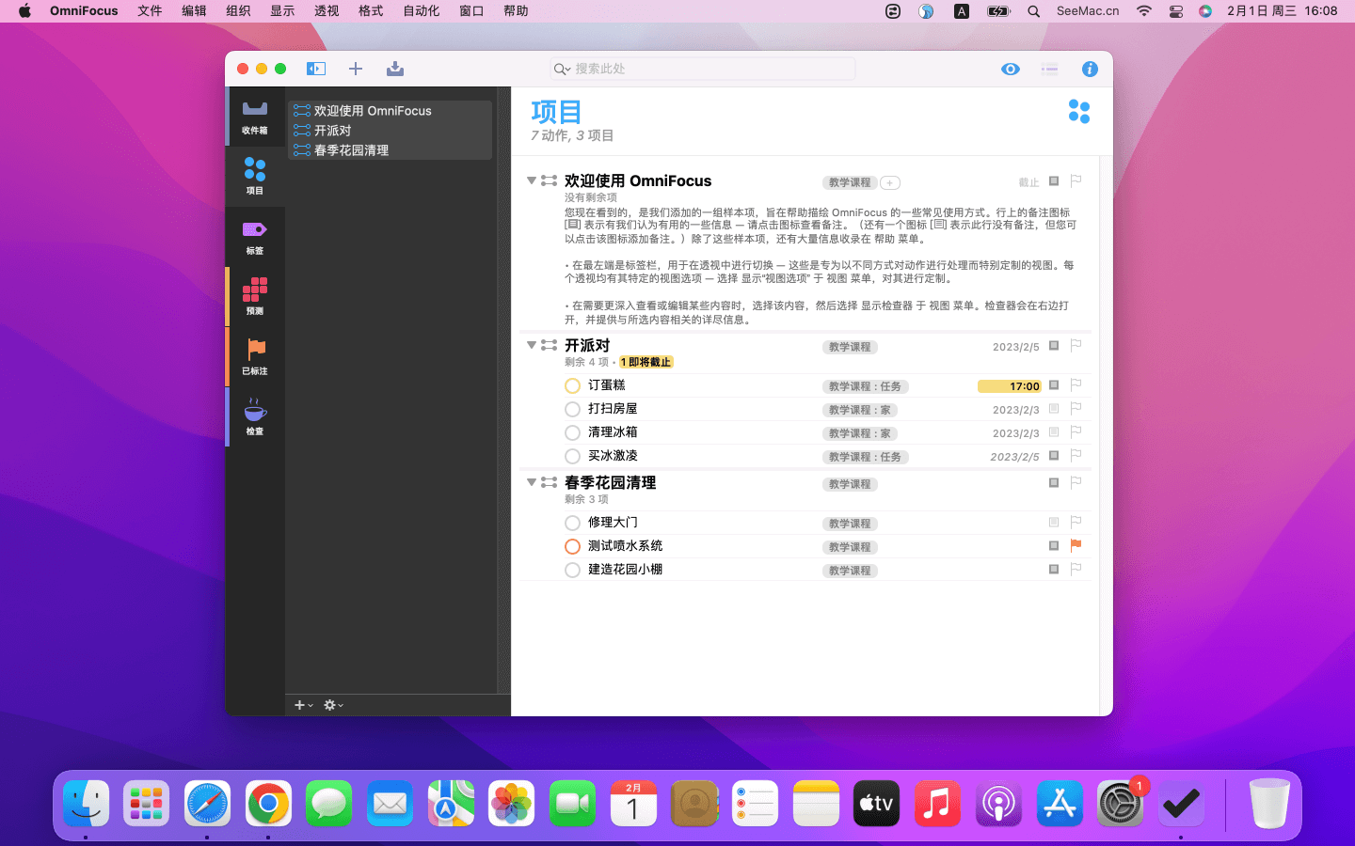
Task: Open the note icon for 买冰激凌
Action: tap(1054, 456)
